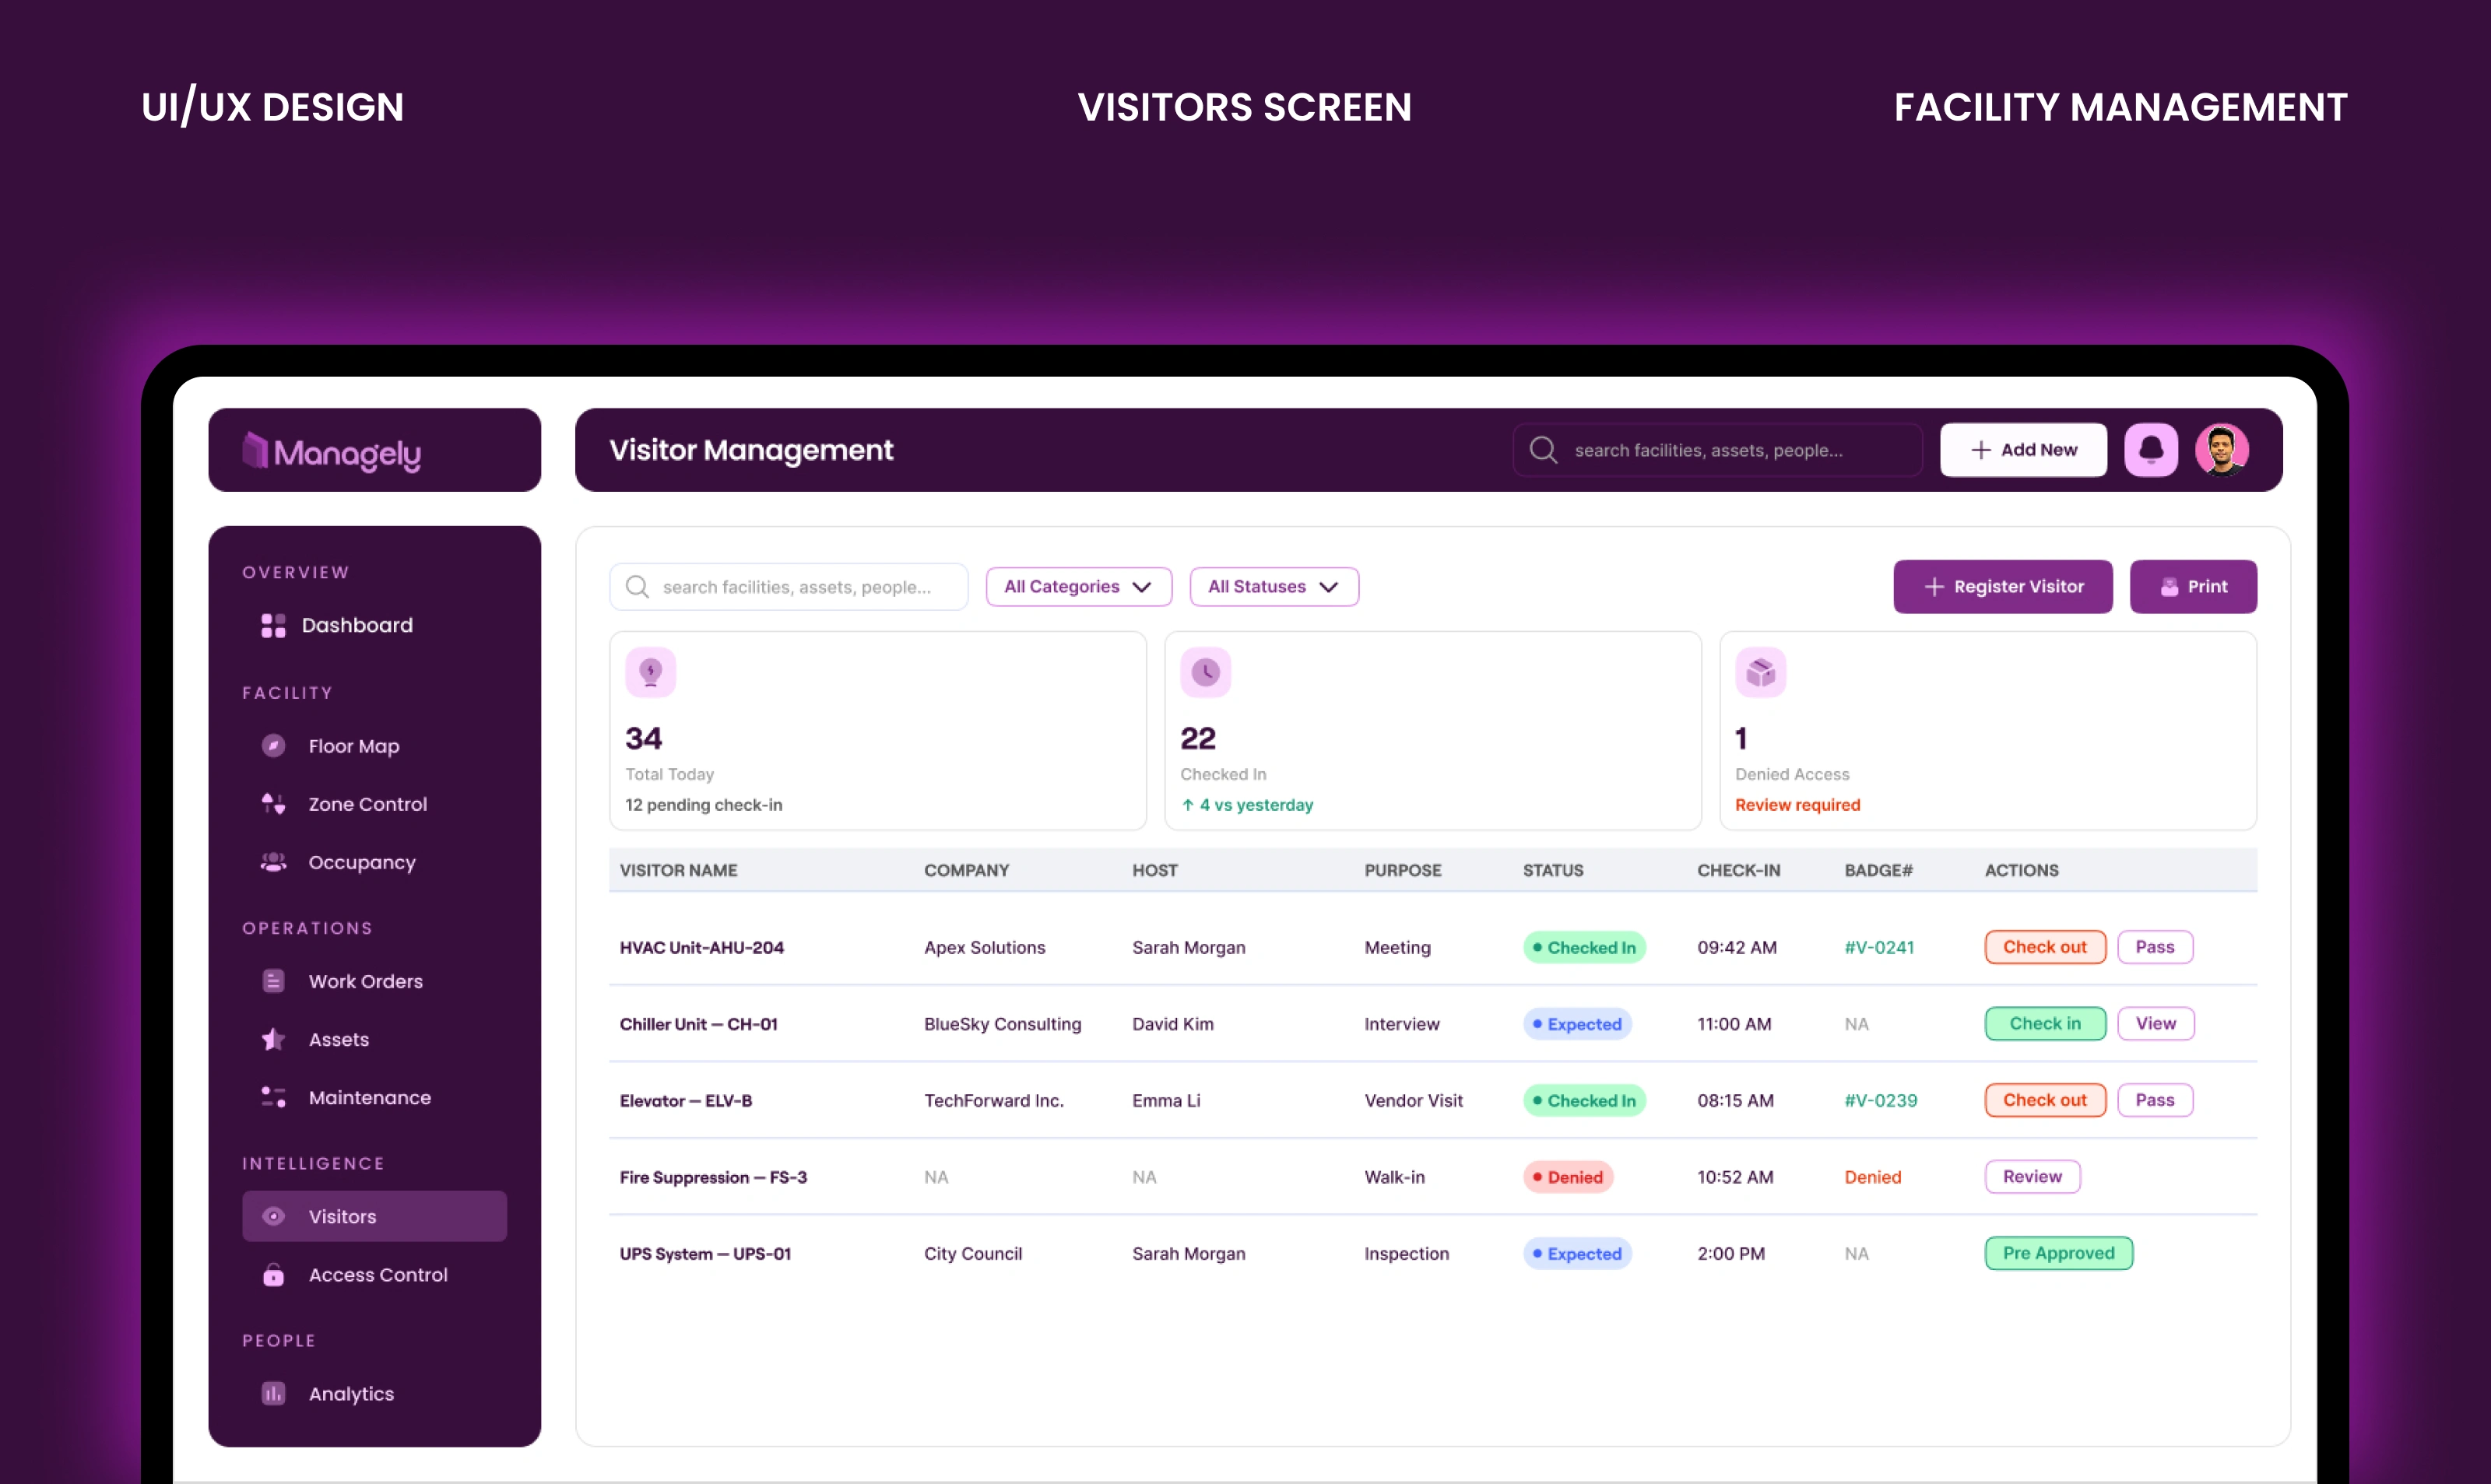
Task: Open the Occupancy people icon
Action: [273, 862]
